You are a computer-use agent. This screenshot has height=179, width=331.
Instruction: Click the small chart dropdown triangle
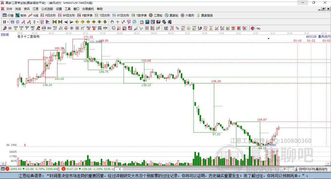269,39
